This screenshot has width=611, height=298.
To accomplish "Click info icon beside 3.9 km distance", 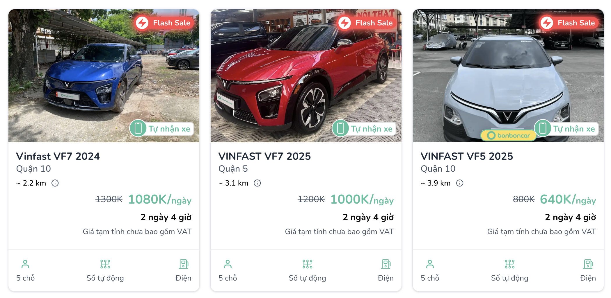I will click(x=460, y=183).
